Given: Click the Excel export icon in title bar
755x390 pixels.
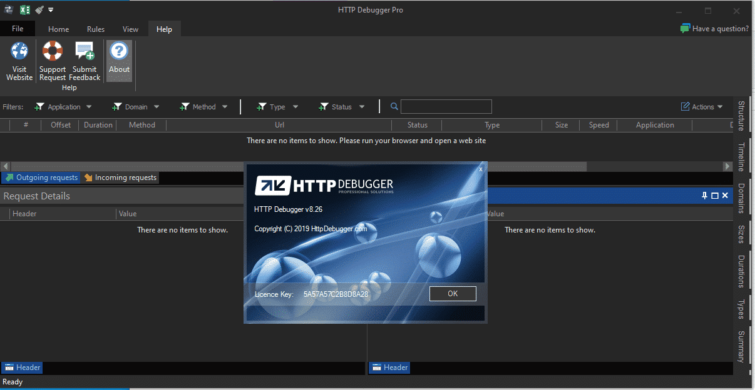Looking at the screenshot, I should click(25, 10).
